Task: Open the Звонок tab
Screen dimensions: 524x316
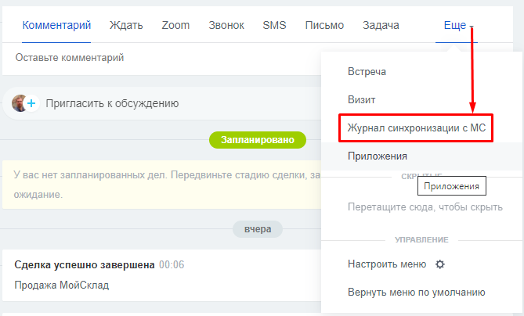Action: pyautogui.click(x=226, y=25)
